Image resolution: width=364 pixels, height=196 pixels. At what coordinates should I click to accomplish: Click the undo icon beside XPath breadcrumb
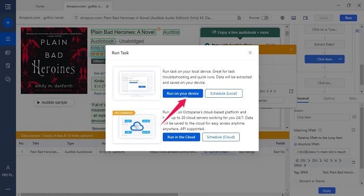(x=353, y=162)
